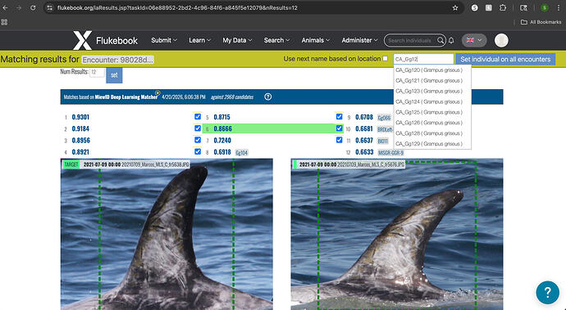This screenshot has width=566, height=310.
Task: Click the MiewID matcher info badge icon
Action: point(157,93)
